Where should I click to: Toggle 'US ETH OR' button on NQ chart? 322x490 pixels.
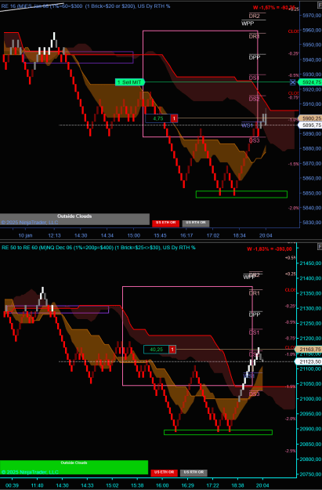(x=164, y=473)
